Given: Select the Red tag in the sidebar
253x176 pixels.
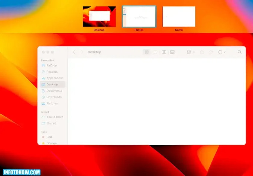Looking at the screenshot, I should (x=48, y=137).
